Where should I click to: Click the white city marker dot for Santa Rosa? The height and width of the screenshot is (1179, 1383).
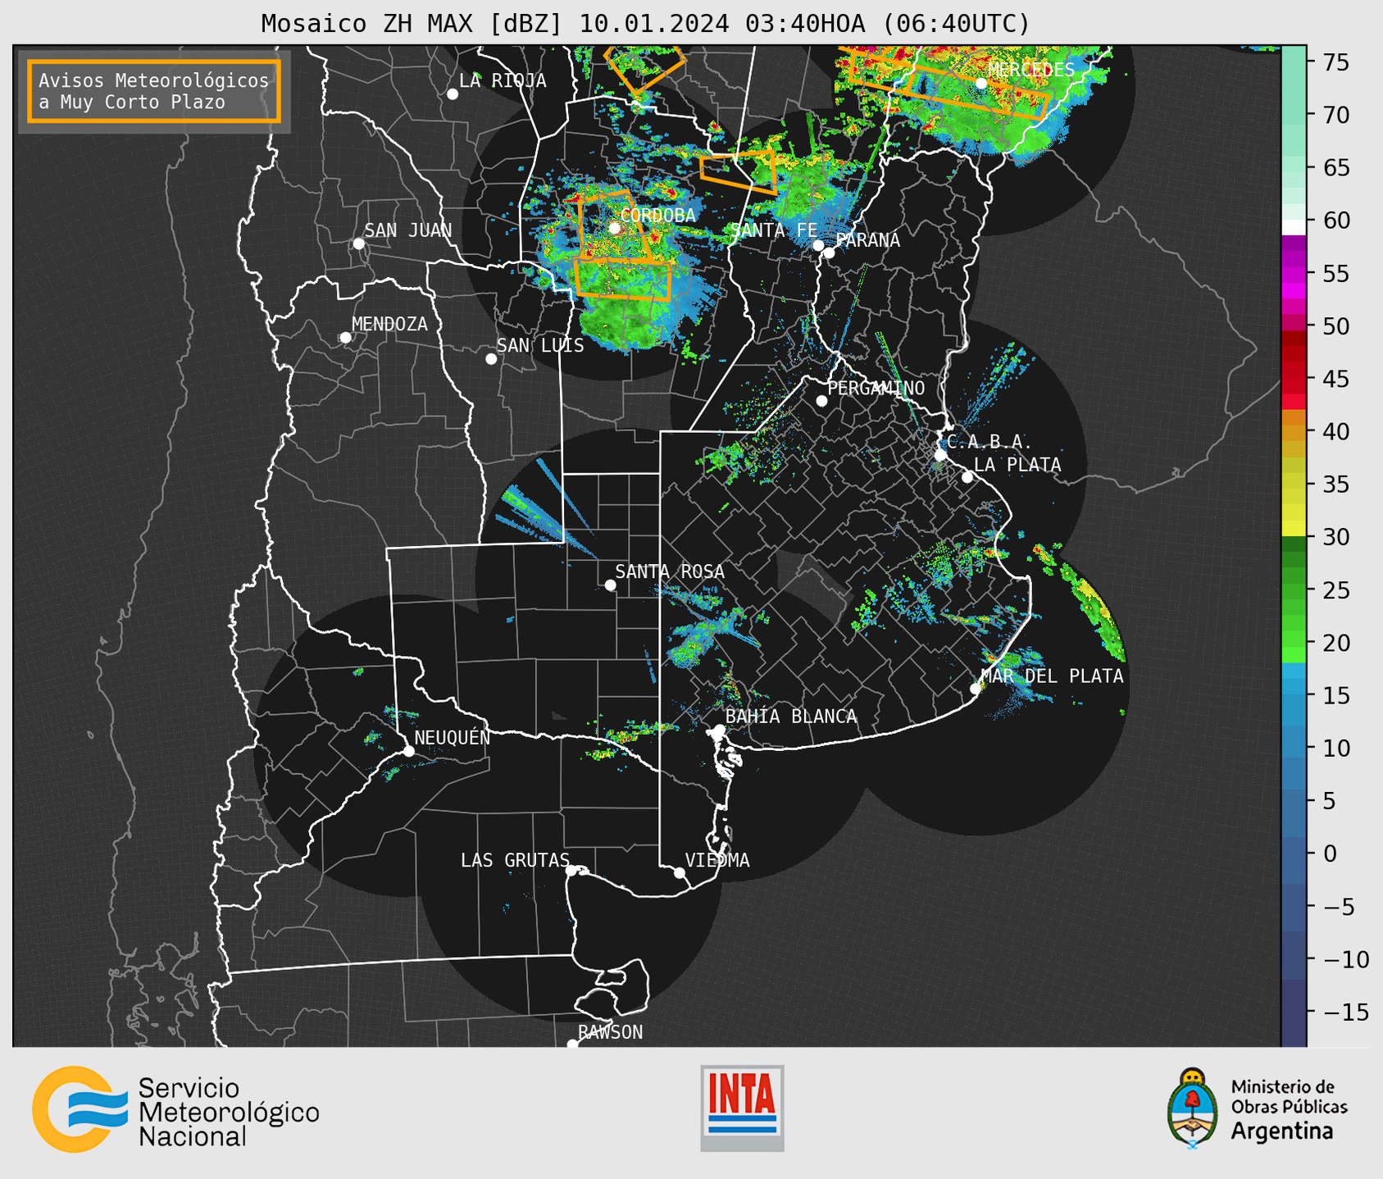pyautogui.click(x=610, y=585)
